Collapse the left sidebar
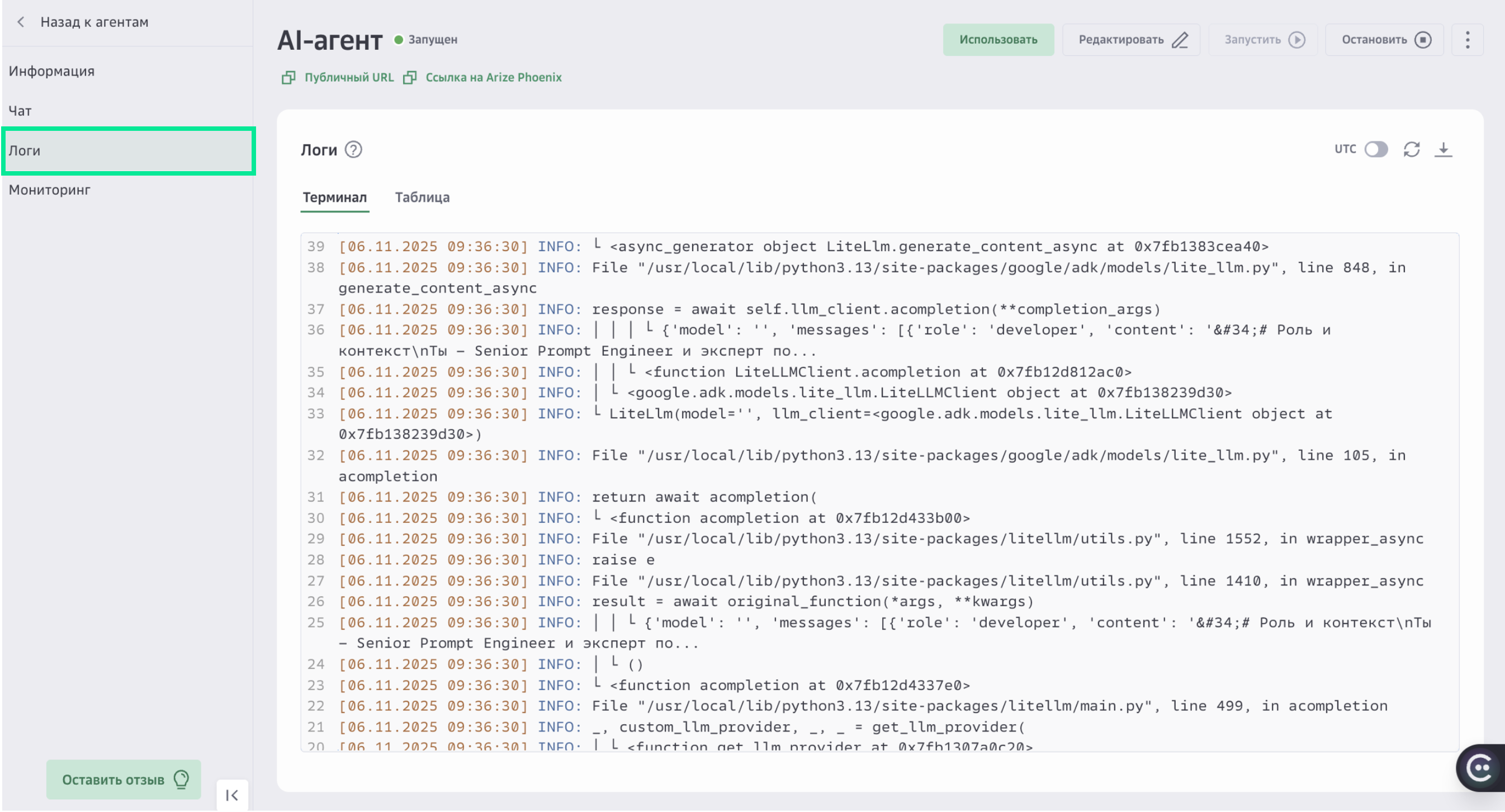This screenshot has height=812, width=1505. click(x=232, y=795)
